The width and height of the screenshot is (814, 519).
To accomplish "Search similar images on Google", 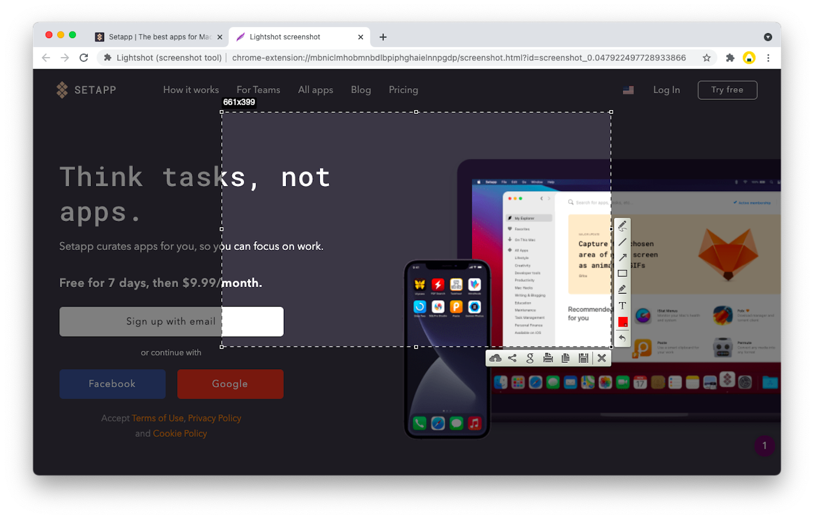I will pyautogui.click(x=530, y=358).
